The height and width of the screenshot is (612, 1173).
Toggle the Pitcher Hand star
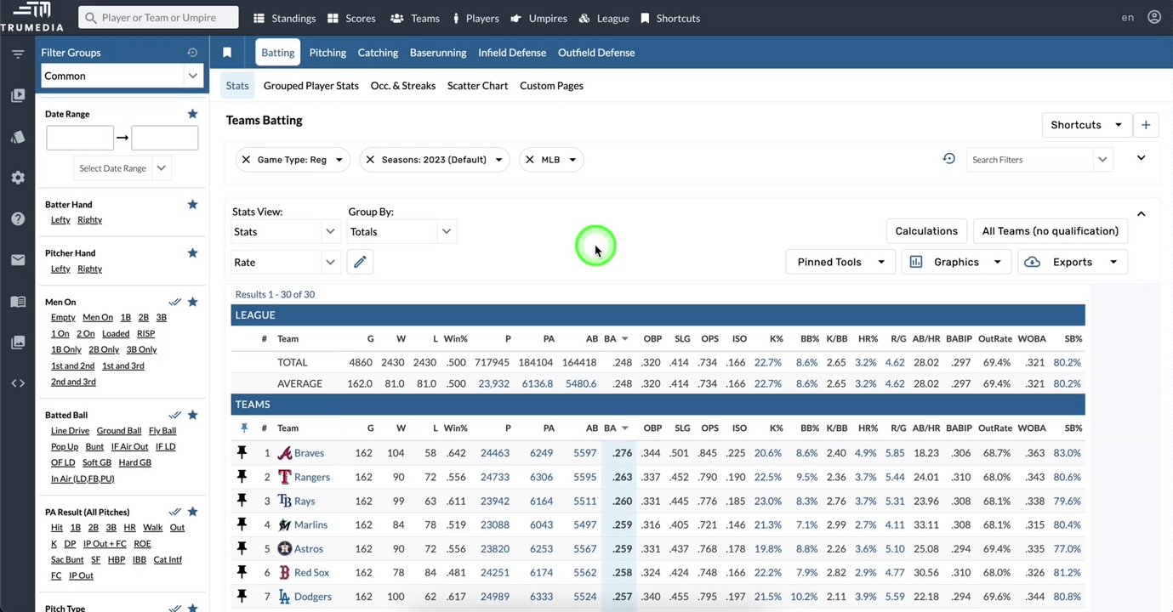[x=192, y=252]
